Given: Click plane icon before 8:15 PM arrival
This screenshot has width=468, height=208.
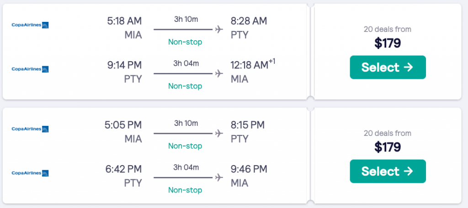Looking at the screenshot, I should tap(218, 134).
